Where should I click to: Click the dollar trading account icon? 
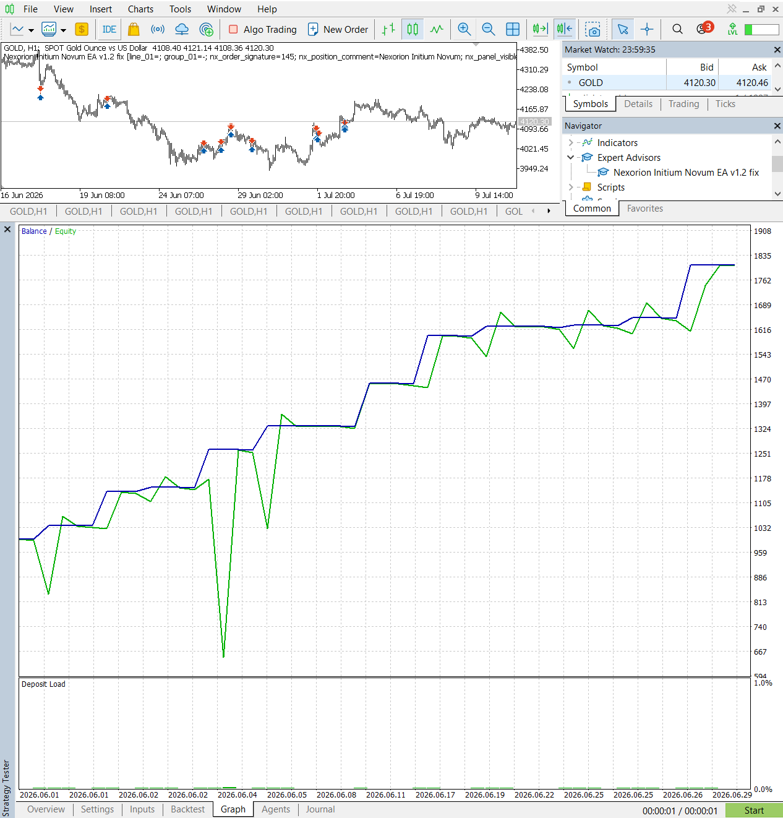coord(82,29)
